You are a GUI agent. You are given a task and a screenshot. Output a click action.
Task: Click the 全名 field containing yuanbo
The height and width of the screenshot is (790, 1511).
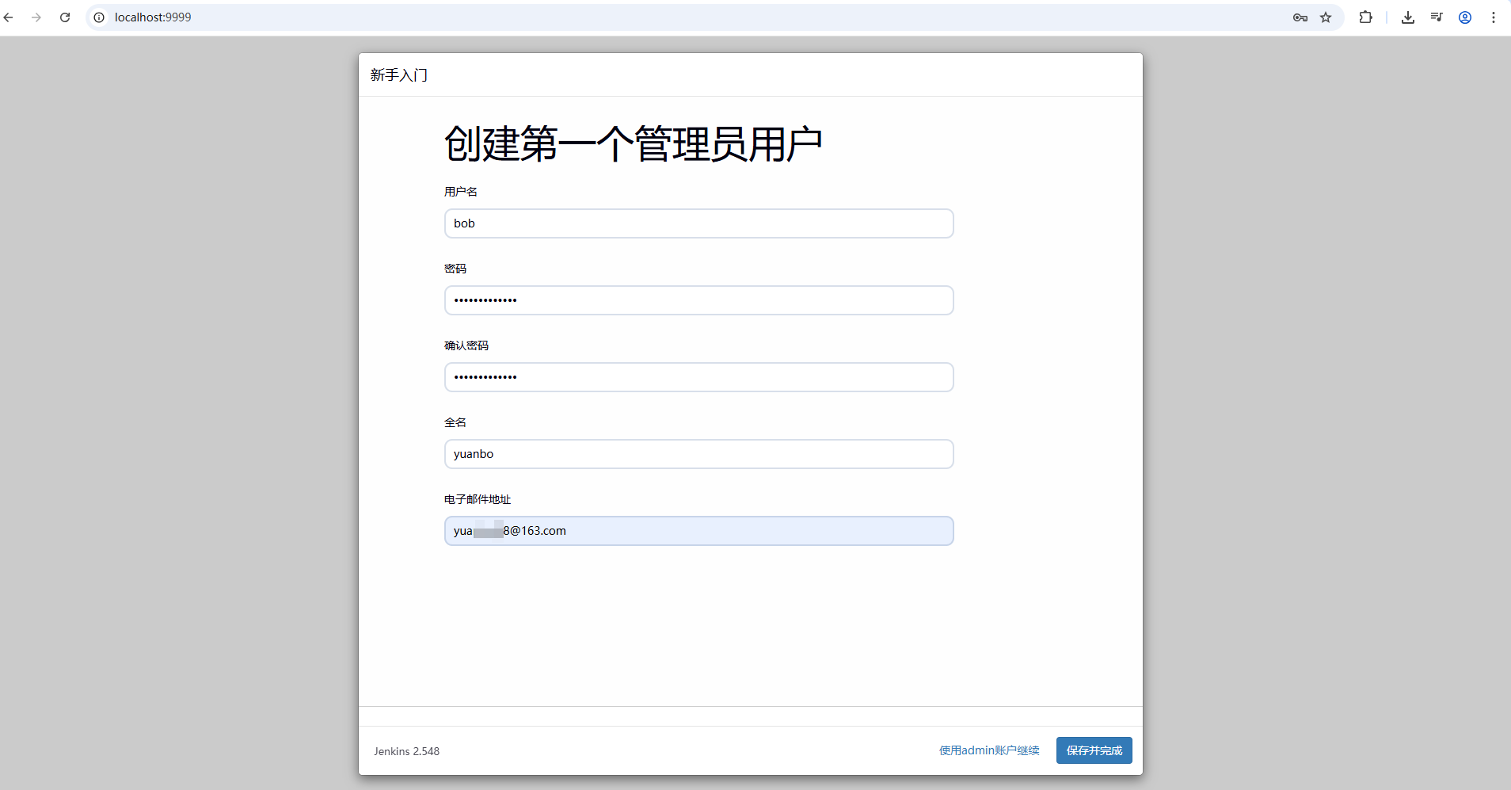pyautogui.click(x=698, y=454)
